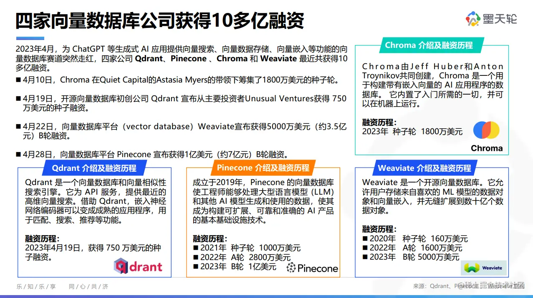Click Weaviate's 2020年 种子轮 160万美元 line
The image size is (533, 298).
415,239
